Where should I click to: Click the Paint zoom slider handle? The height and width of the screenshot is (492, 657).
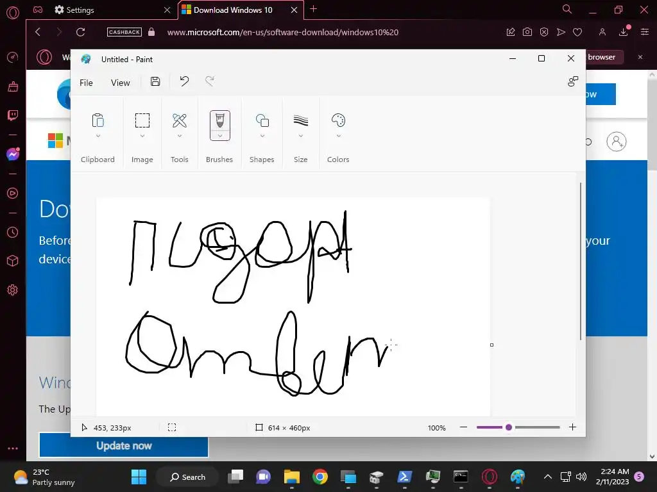click(509, 427)
